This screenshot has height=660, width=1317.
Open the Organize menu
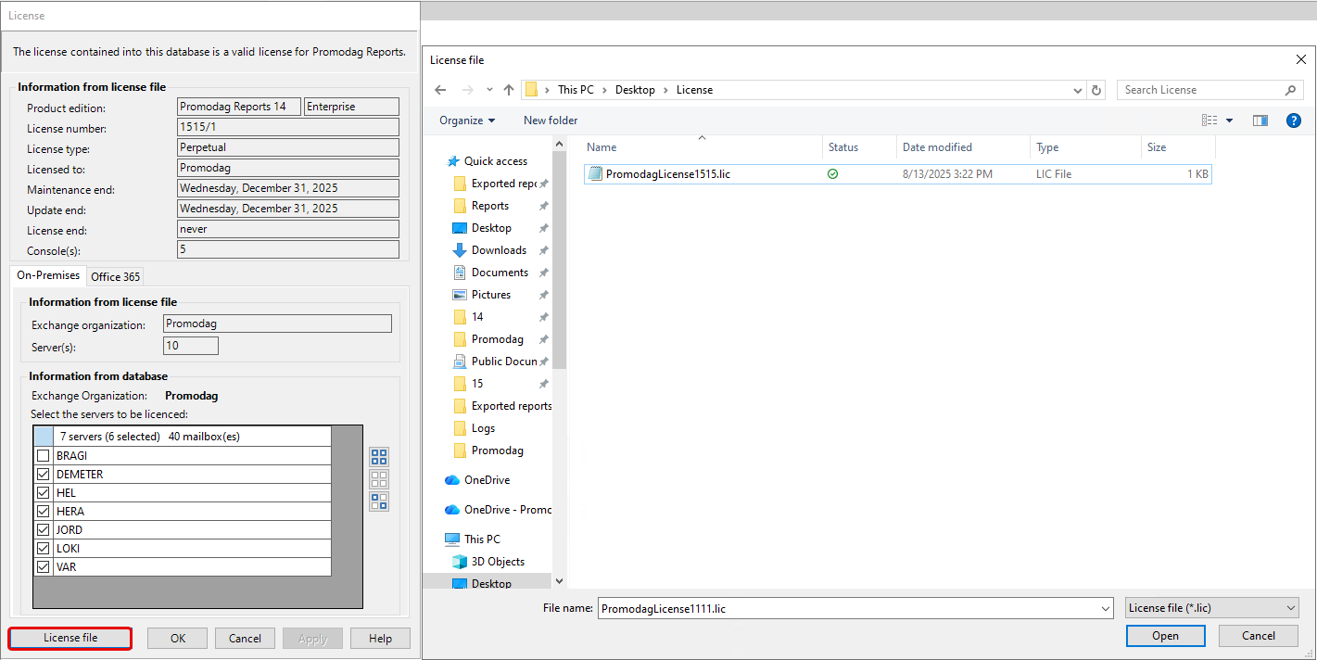466,120
